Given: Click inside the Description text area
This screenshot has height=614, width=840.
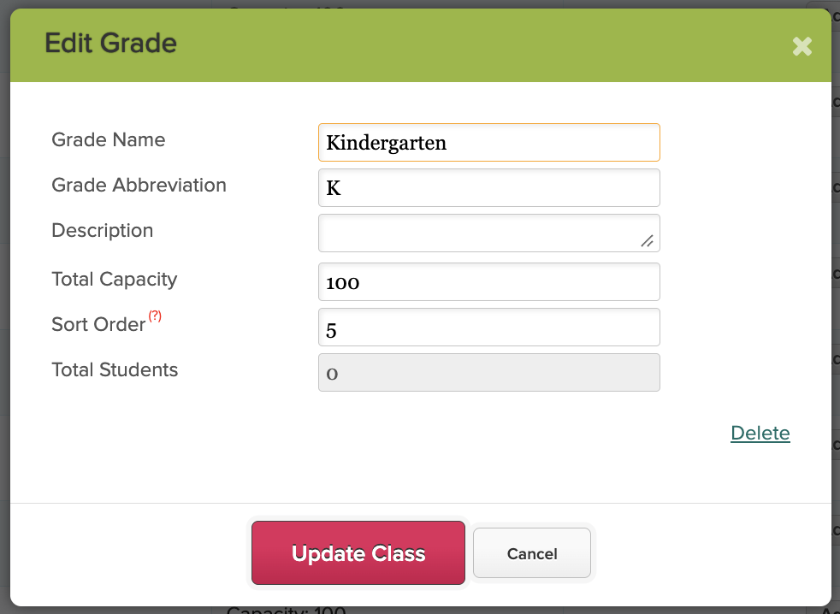Looking at the screenshot, I should 489,233.
